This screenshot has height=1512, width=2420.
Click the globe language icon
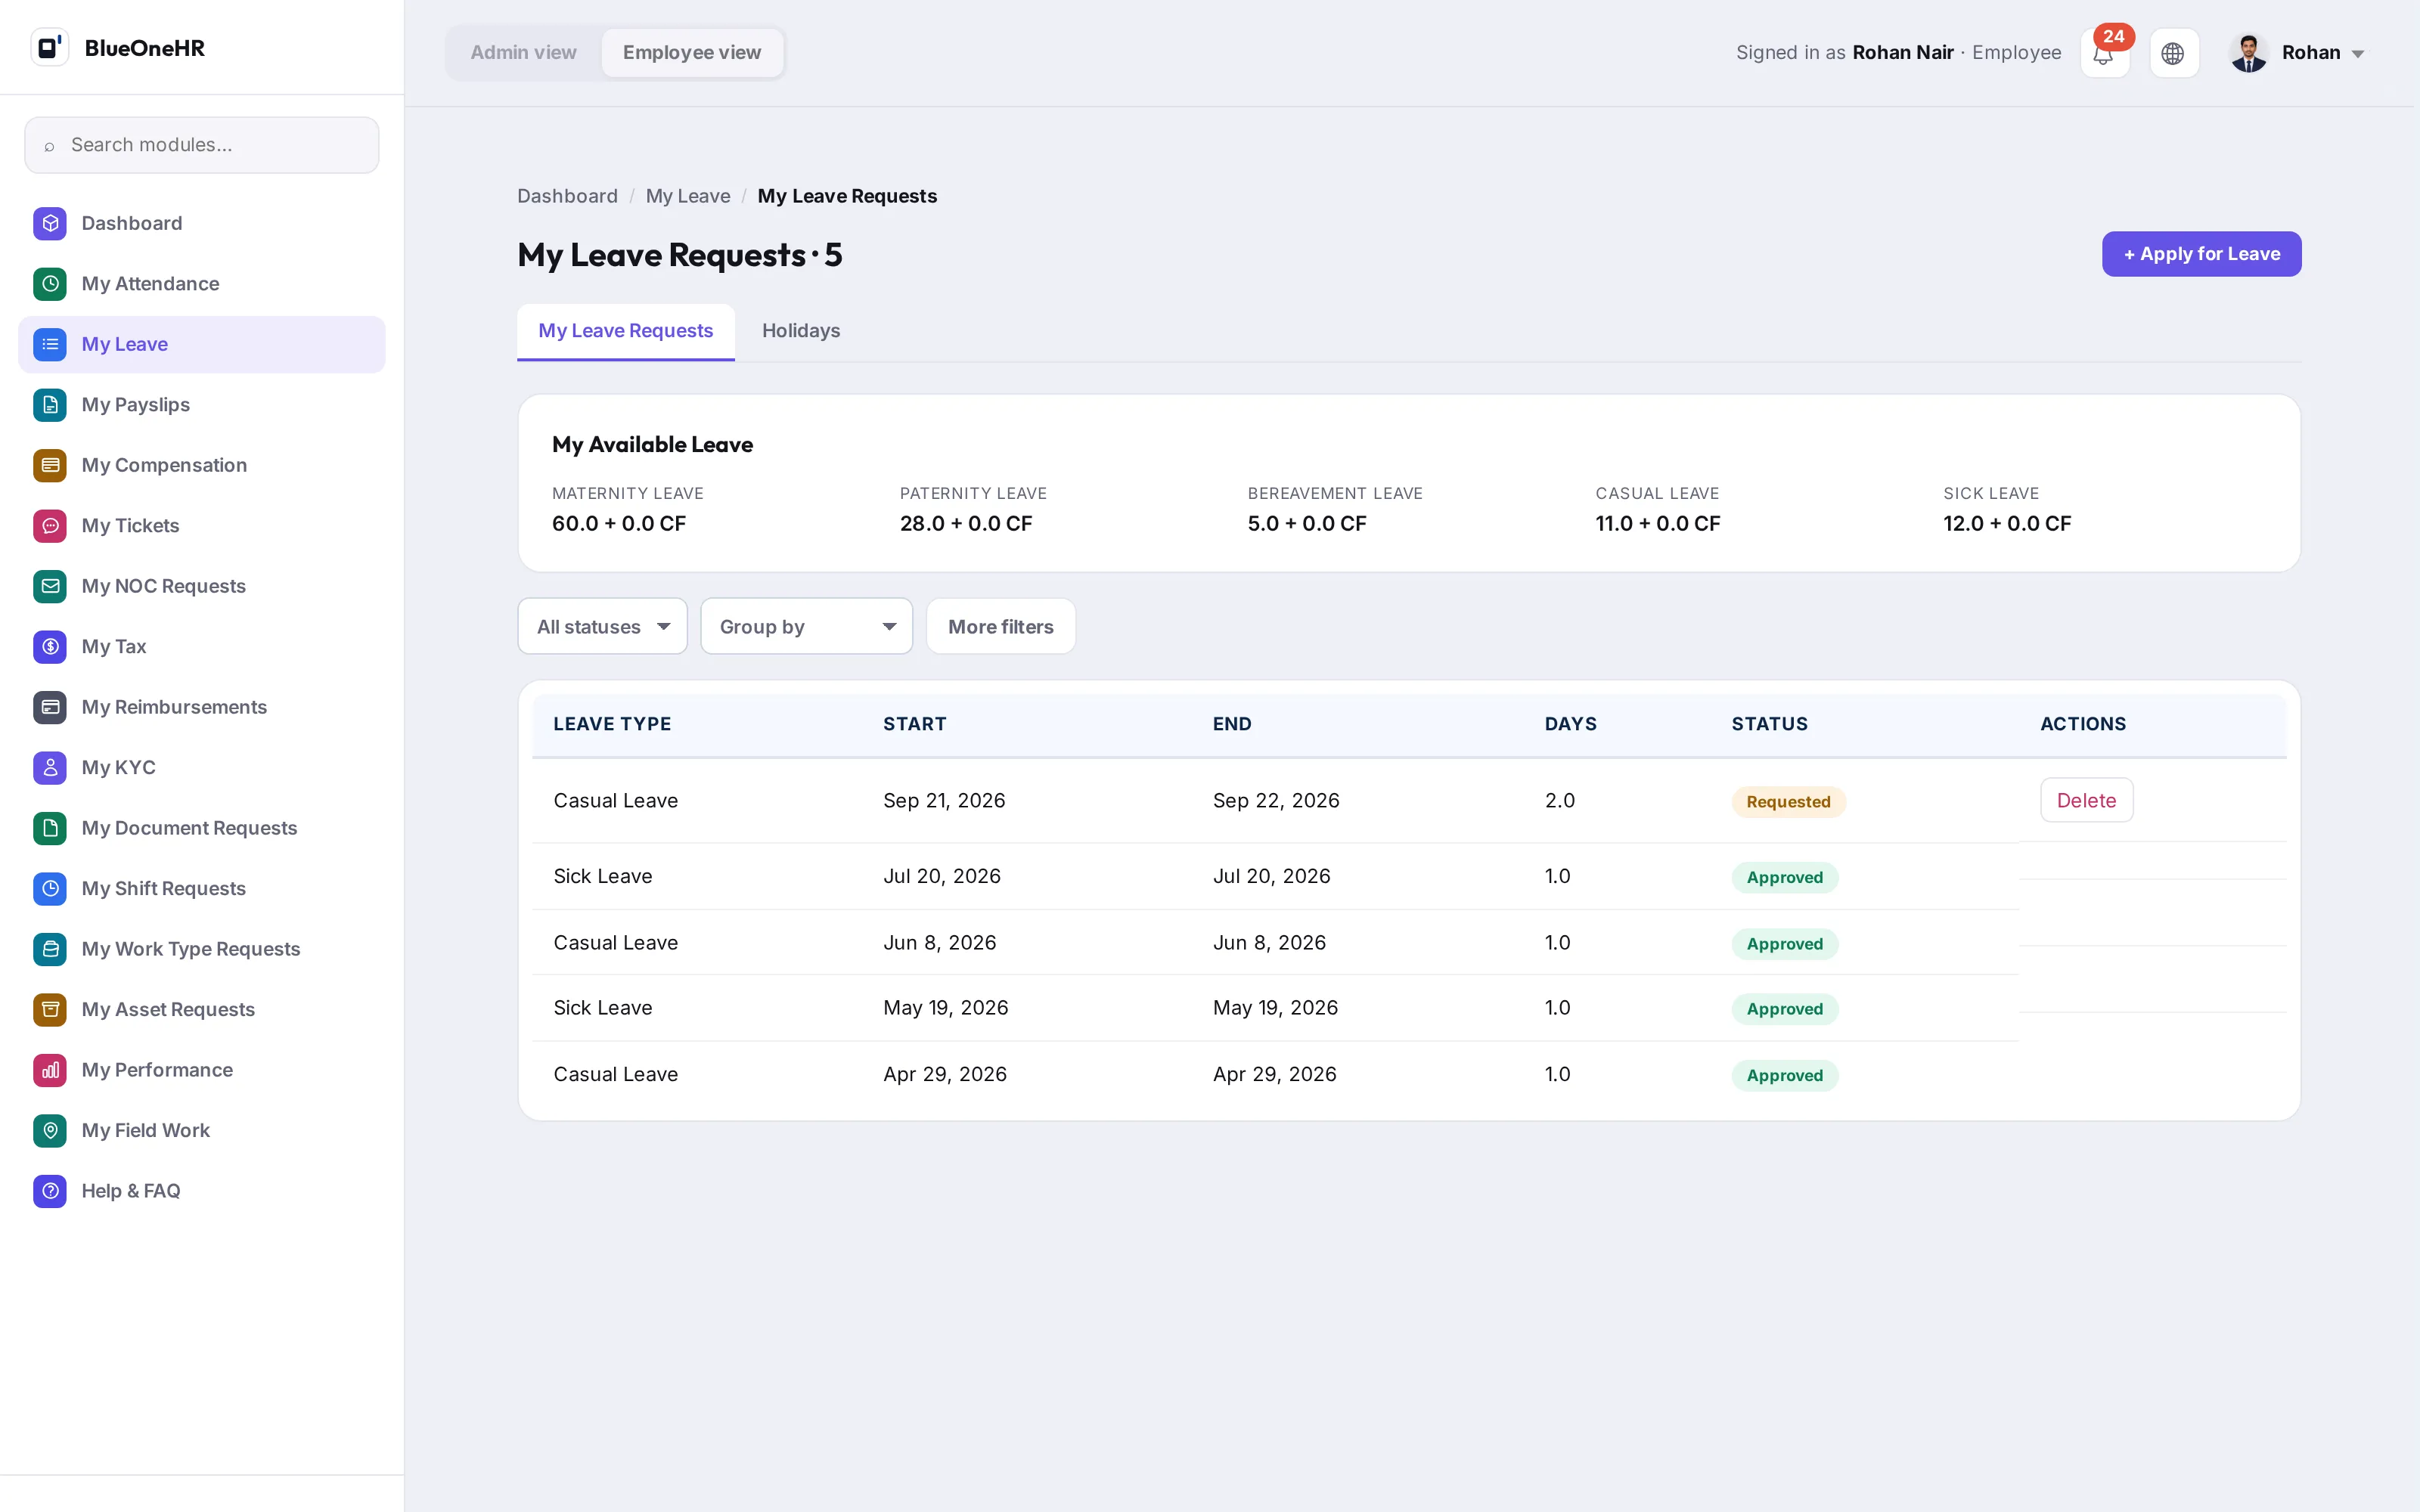click(2173, 53)
